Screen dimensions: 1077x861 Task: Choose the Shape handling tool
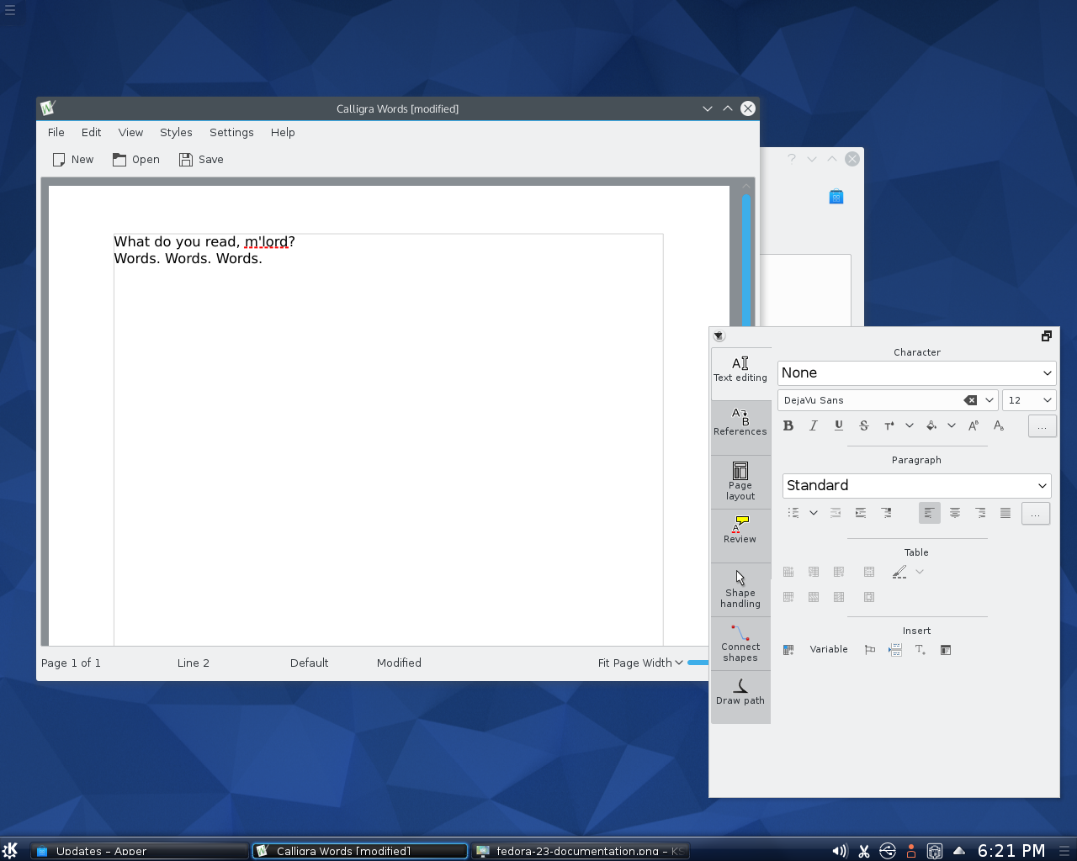(740, 589)
